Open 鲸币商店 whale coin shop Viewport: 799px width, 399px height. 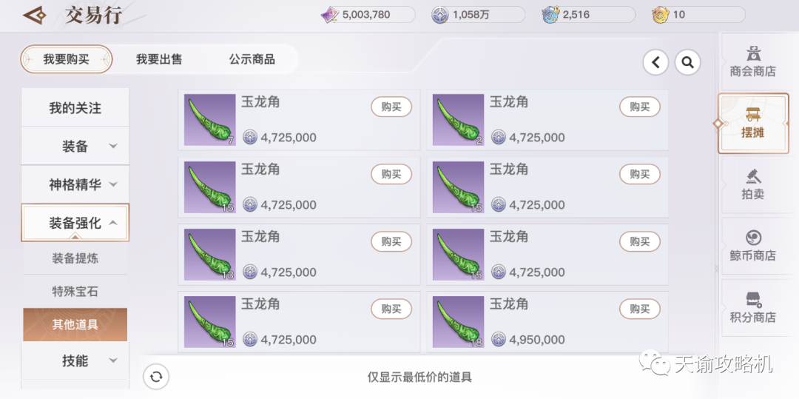tap(752, 246)
